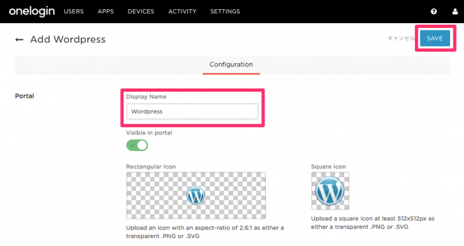Click the Visible in portal label

click(x=149, y=133)
